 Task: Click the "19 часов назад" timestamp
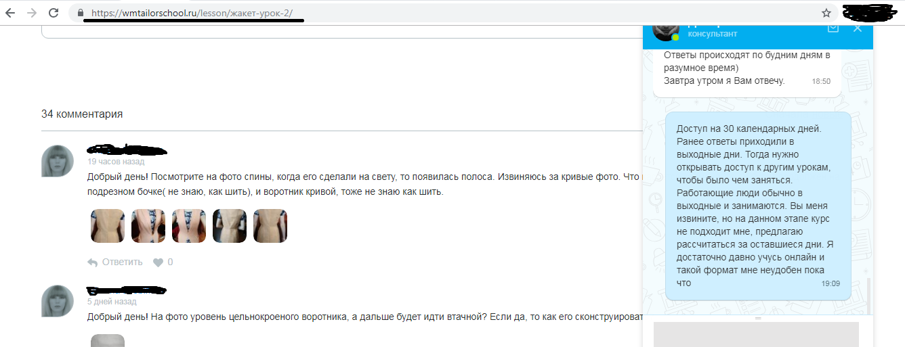[116, 162]
